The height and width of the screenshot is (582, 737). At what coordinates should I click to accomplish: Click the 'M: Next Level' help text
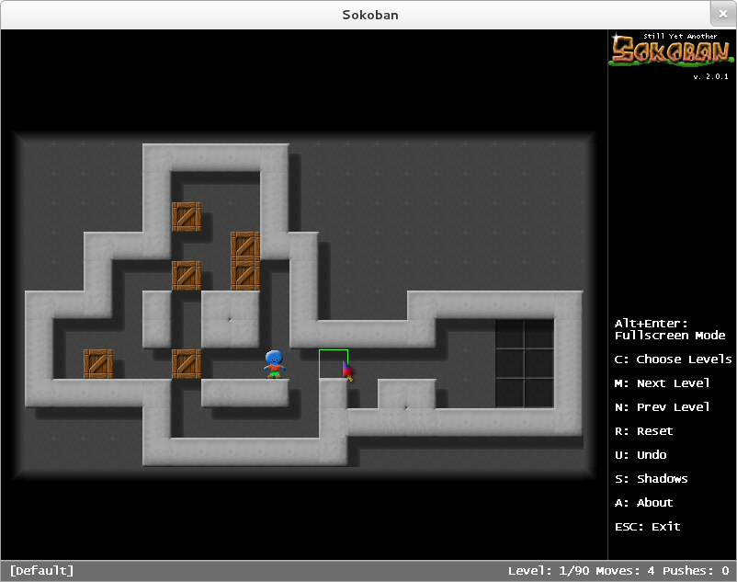662,383
